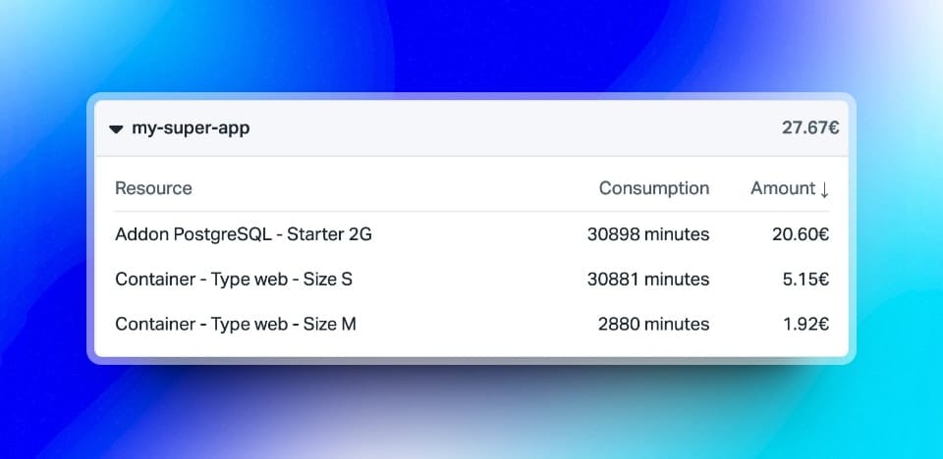Click the Amount descending sort arrow

824,189
